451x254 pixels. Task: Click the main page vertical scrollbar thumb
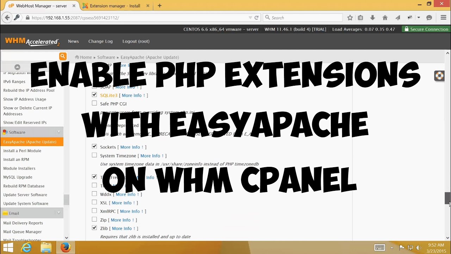click(447, 198)
